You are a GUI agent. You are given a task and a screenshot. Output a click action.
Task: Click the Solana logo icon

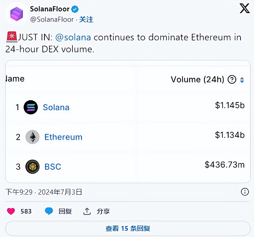31,107
